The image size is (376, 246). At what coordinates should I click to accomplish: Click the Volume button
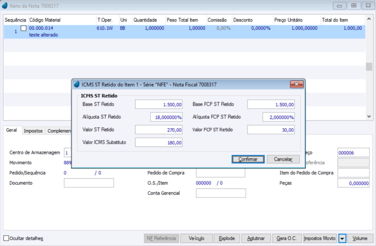click(x=360, y=238)
